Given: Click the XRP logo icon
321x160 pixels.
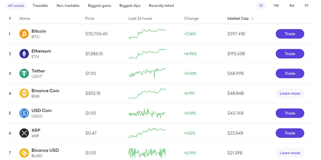Looking at the screenshot, I should (x=24, y=133).
